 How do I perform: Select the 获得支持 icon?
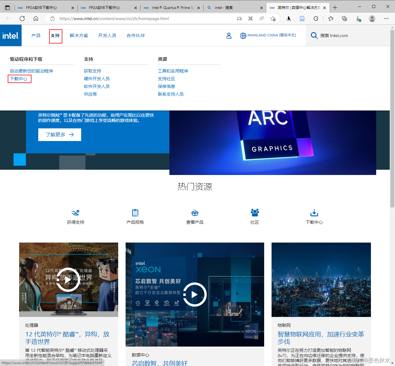75,213
